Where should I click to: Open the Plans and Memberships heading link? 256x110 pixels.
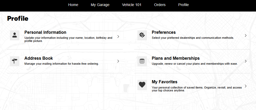[x=176, y=58]
